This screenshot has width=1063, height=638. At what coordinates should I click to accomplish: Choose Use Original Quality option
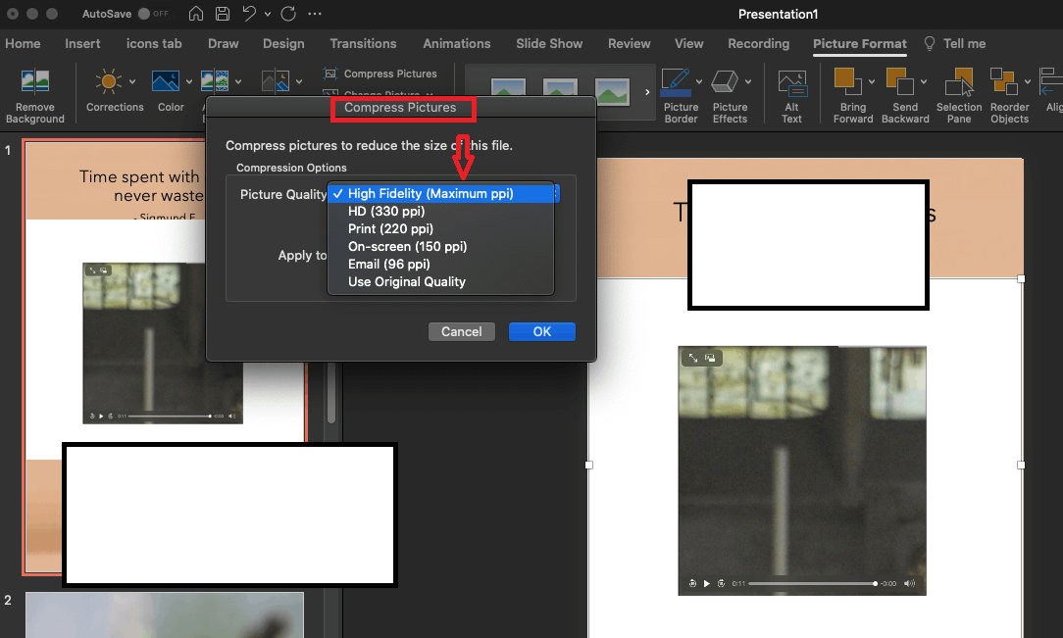440,281
